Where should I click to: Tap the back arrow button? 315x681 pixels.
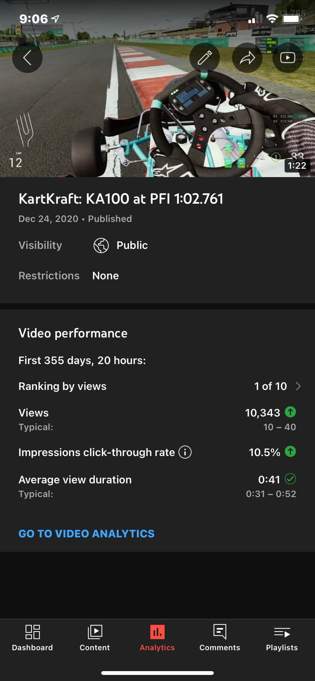pyautogui.click(x=27, y=58)
